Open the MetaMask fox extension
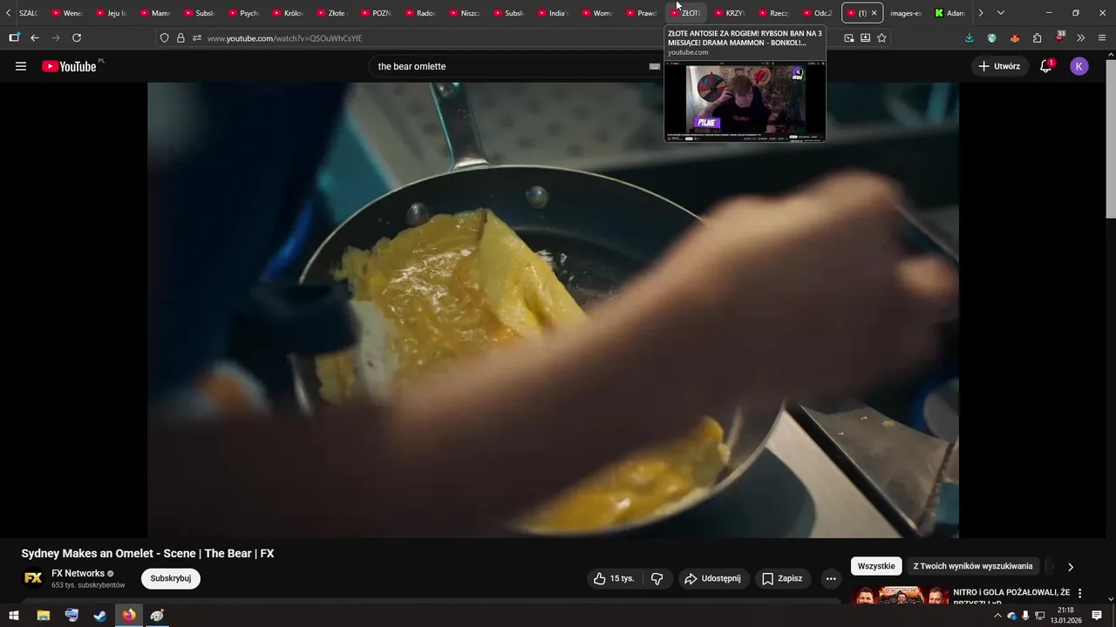The height and width of the screenshot is (627, 1116). point(1014,38)
